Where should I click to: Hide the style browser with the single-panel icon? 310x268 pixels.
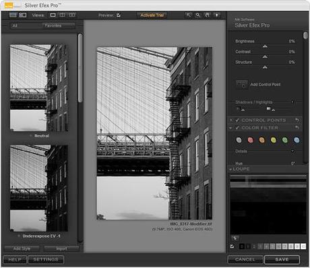(13, 15)
